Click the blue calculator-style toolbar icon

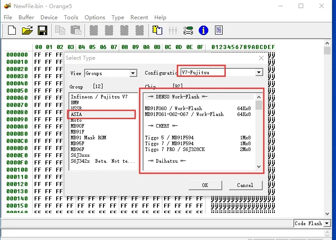tap(219, 30)
